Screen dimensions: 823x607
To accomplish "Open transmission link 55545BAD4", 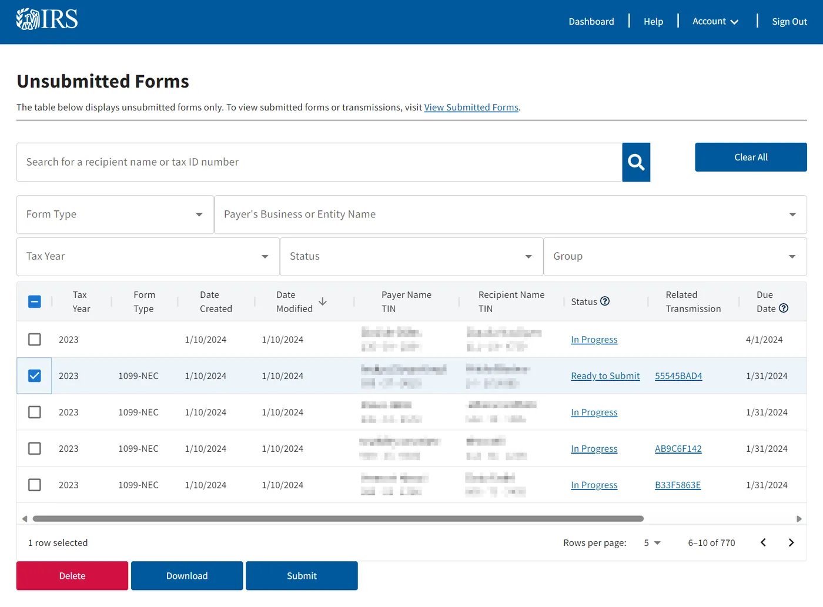I will (678, 376).
